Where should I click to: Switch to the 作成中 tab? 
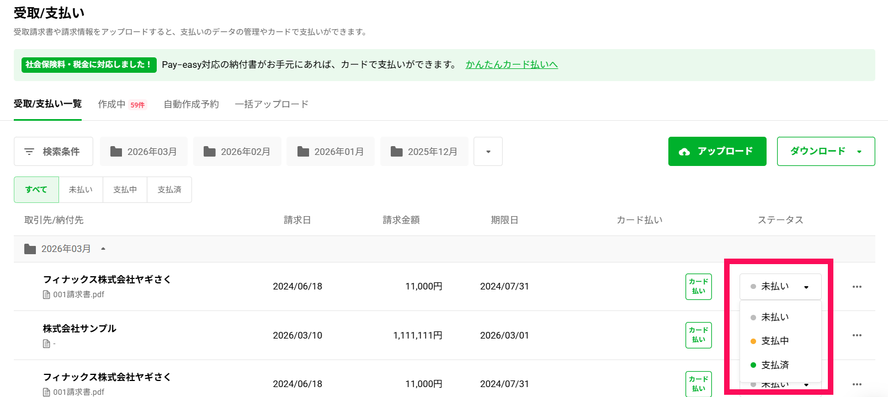122,104
